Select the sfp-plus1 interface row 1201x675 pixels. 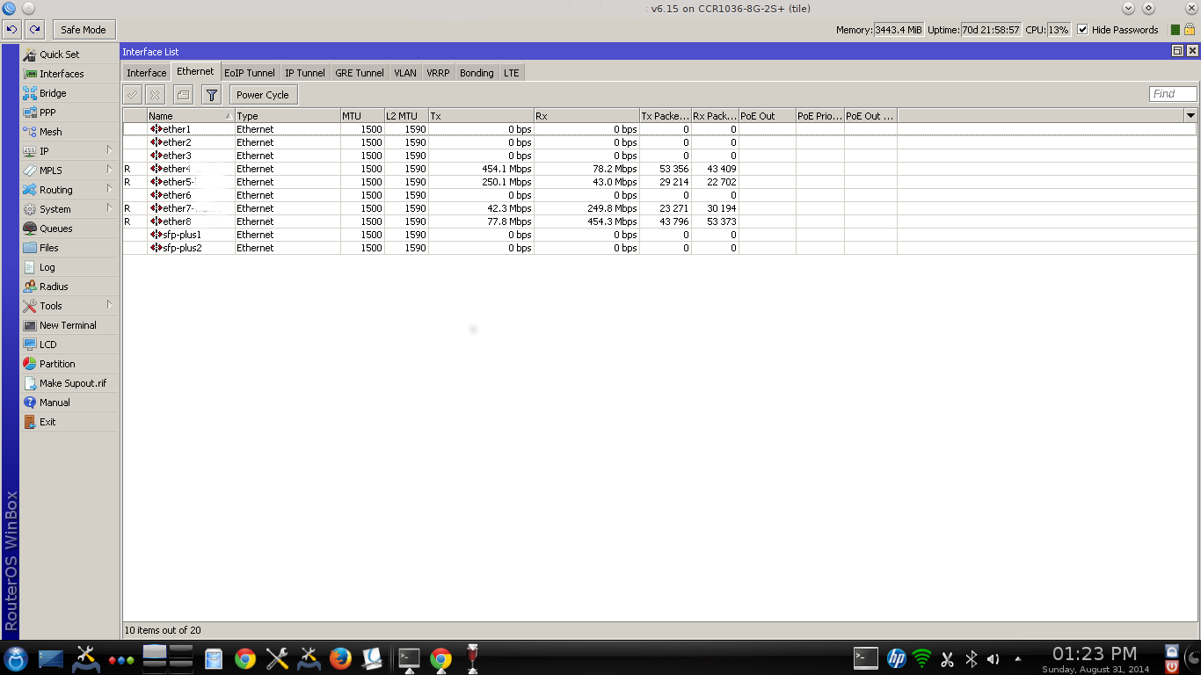click(x=659, y=235)
